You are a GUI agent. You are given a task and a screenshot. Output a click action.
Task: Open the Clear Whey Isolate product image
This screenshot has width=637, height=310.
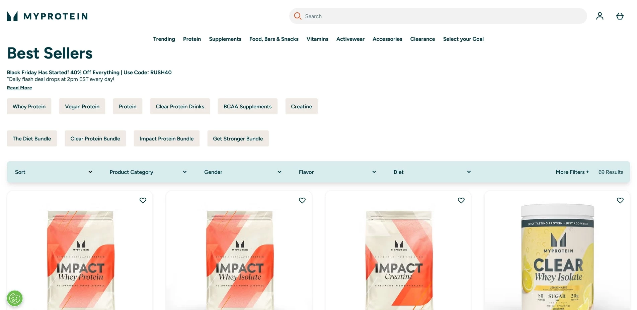(557, 257)
